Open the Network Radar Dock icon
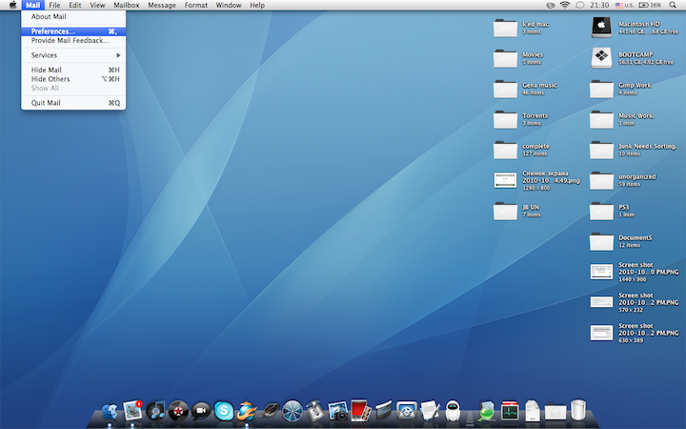This screenshot has height=429, width=686. point(293,411)
